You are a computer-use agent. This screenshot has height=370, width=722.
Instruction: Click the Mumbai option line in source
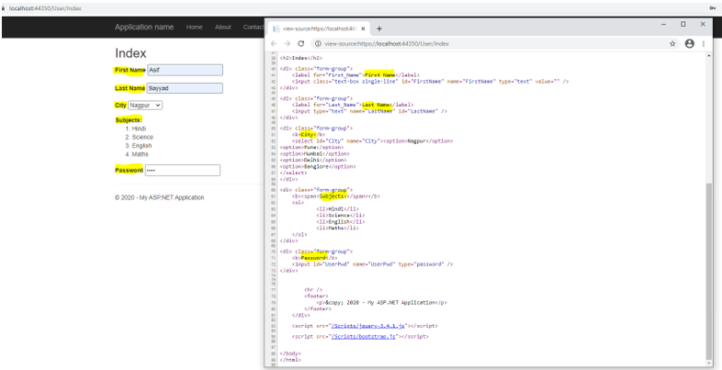pyautogui.click(x=314, y=153)
